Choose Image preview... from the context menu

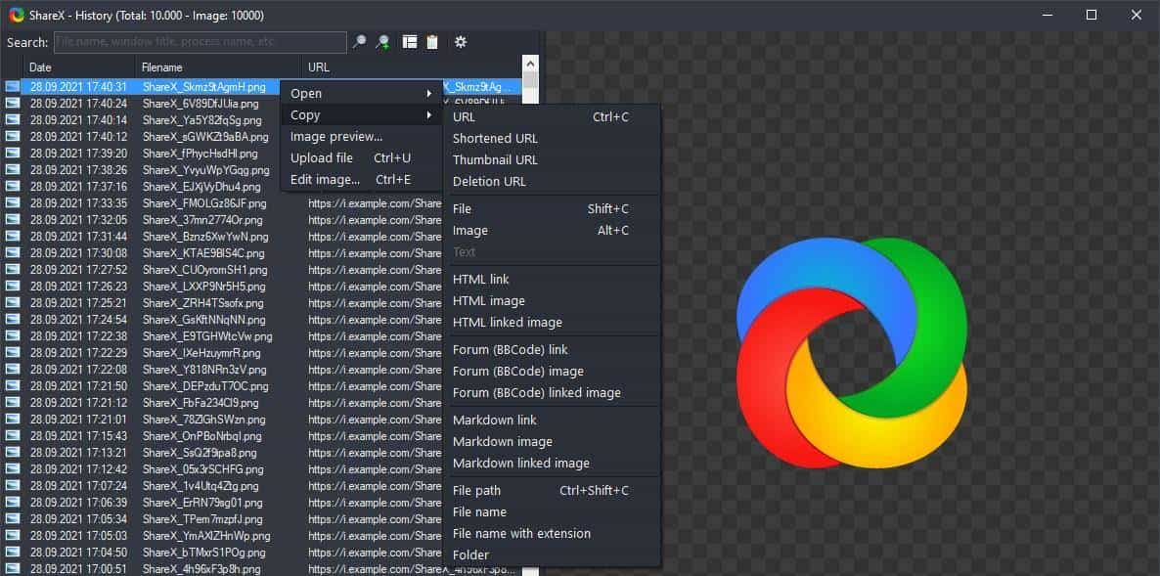336,137
